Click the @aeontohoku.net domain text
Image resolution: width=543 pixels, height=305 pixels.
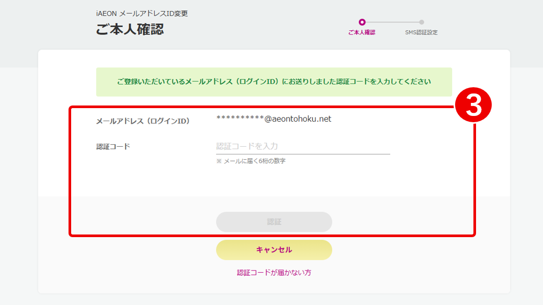[298, 119]
